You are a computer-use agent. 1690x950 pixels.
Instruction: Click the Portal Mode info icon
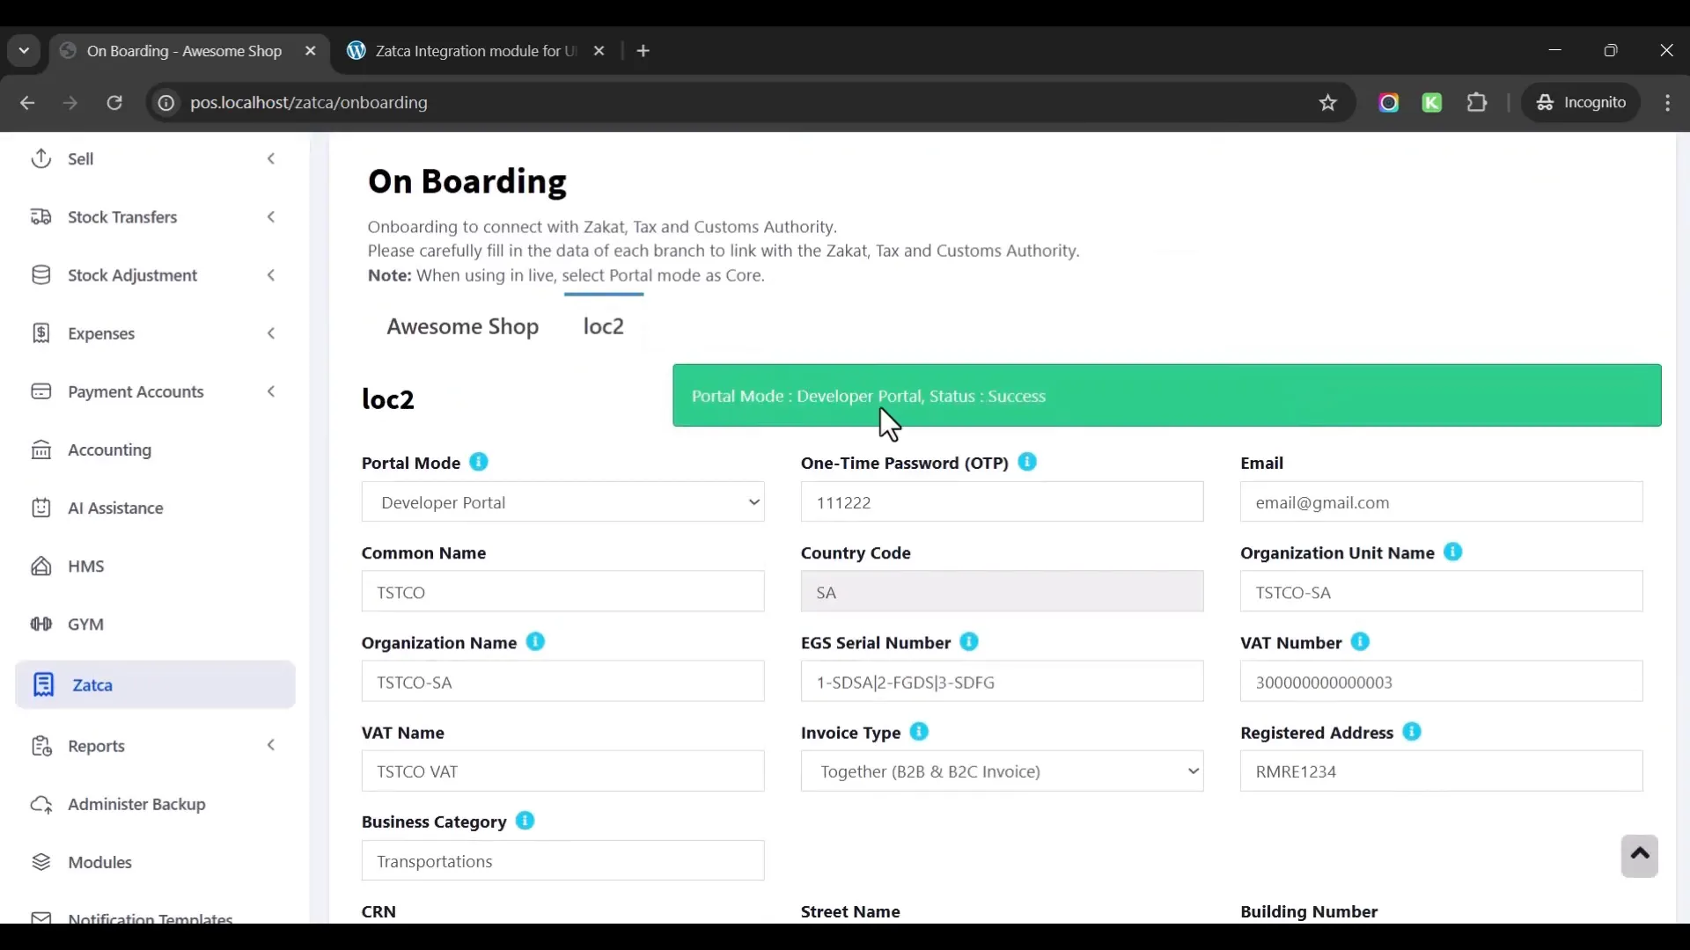[x=479, y=463]
